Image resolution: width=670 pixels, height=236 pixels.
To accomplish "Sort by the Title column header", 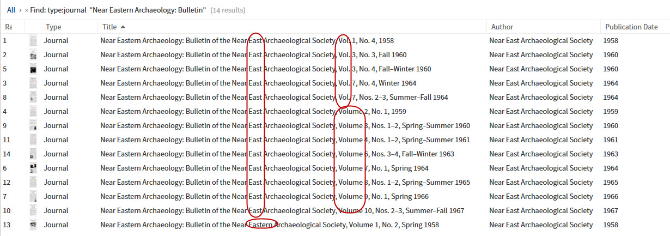I will pos(109,27).
